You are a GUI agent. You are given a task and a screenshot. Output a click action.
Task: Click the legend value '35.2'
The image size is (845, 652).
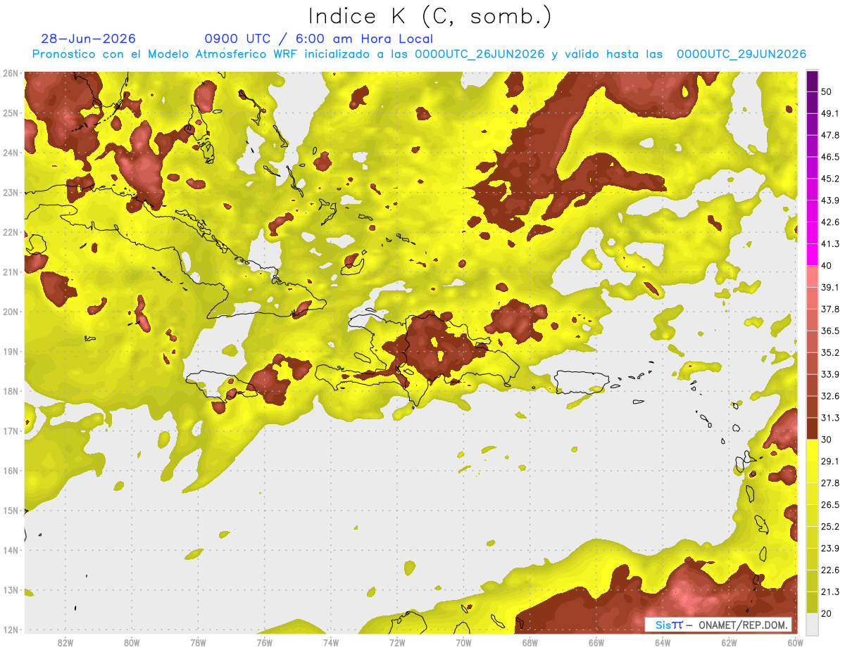[830, 352]
